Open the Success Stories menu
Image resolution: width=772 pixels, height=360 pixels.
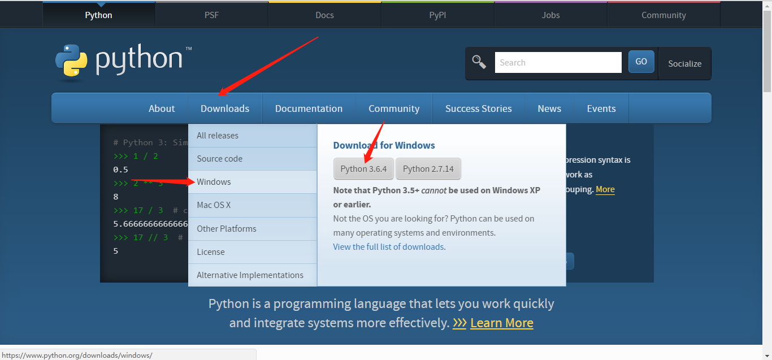pos(479,109)
